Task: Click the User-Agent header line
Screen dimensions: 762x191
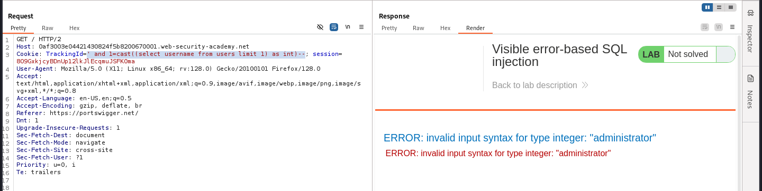Action: tap(168, 69)
